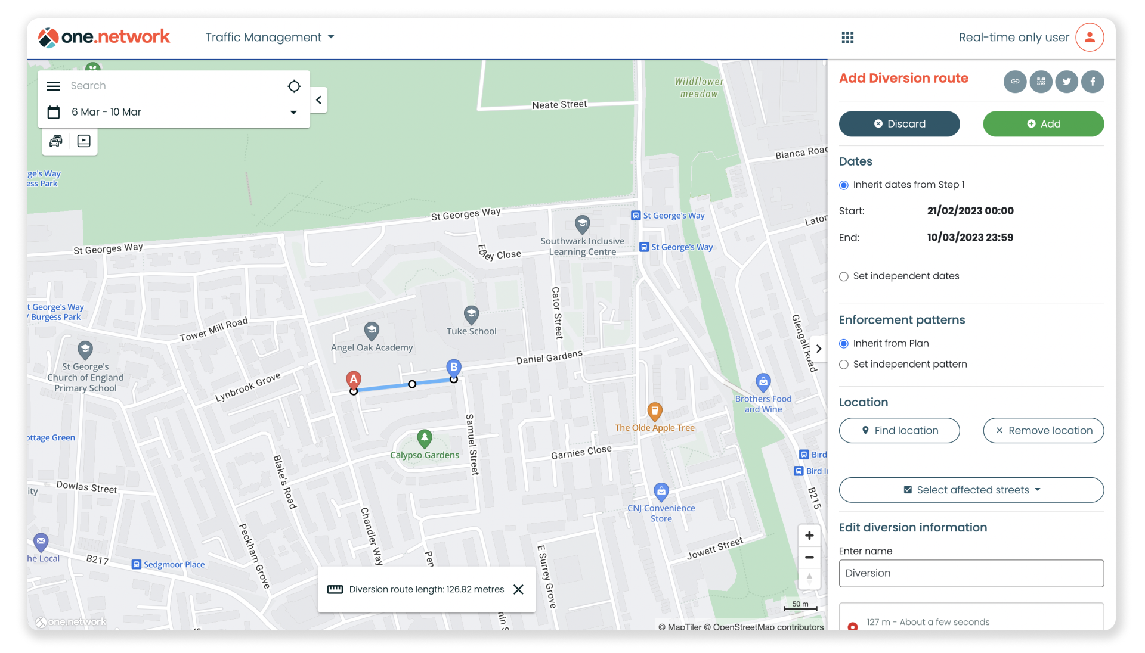
Task: Click St George's Church of England school pin
Action: [x=85, y=350]
